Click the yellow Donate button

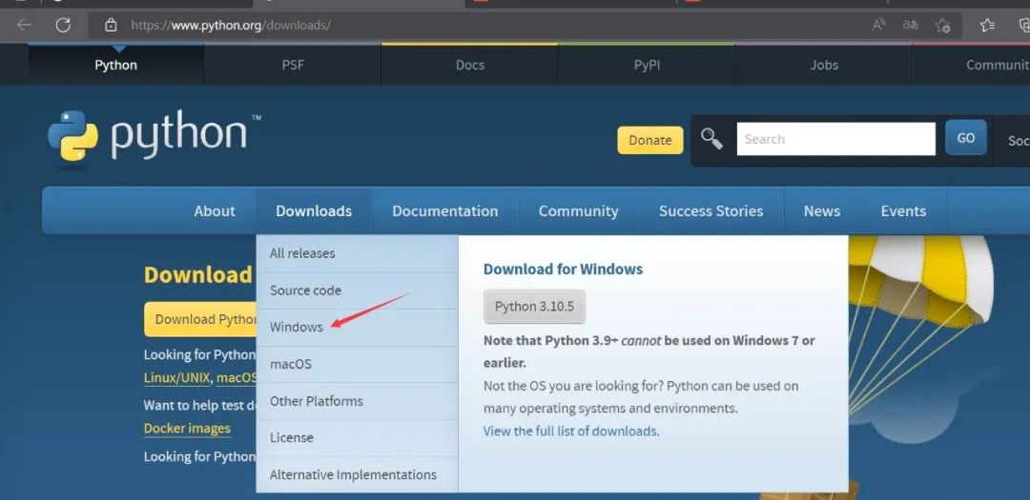tap(649, 140)
